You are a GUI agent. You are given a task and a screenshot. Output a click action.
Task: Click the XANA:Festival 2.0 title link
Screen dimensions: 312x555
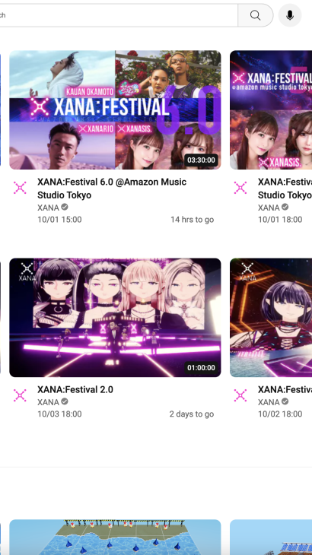pyautogui.click(x=75, y=389)
